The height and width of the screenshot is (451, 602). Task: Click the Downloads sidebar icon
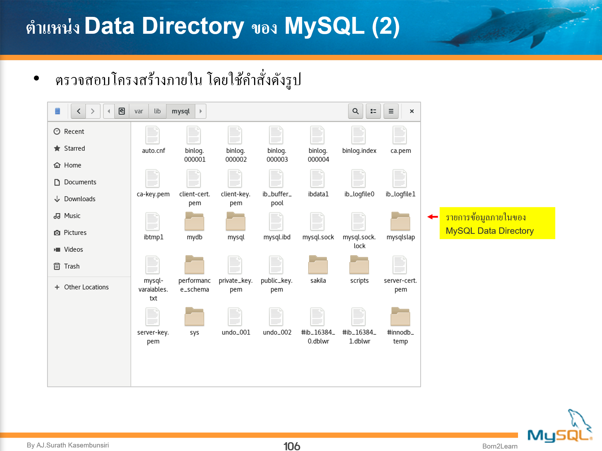(57, 199)
